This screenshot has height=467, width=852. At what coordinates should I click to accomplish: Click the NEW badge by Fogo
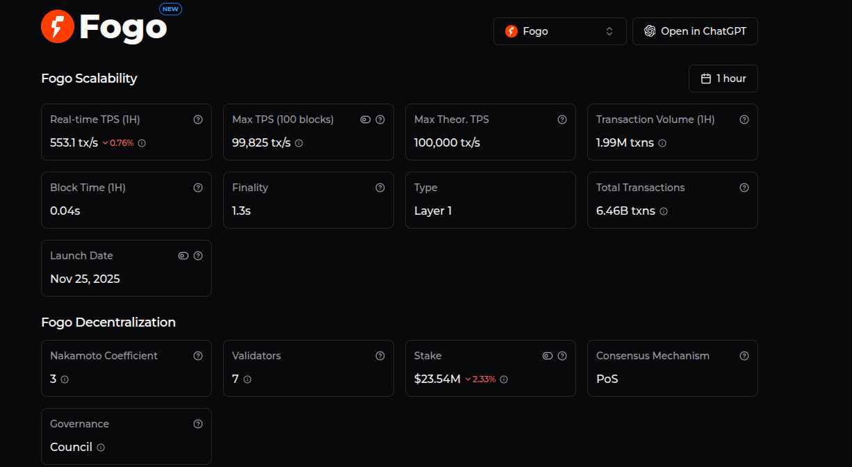click(170, 9)
